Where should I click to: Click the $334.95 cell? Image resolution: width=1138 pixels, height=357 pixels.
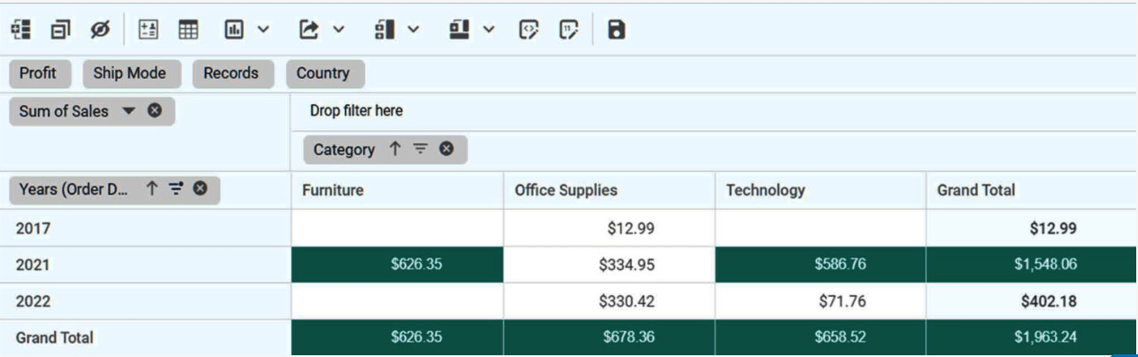(x=609, y=265)
